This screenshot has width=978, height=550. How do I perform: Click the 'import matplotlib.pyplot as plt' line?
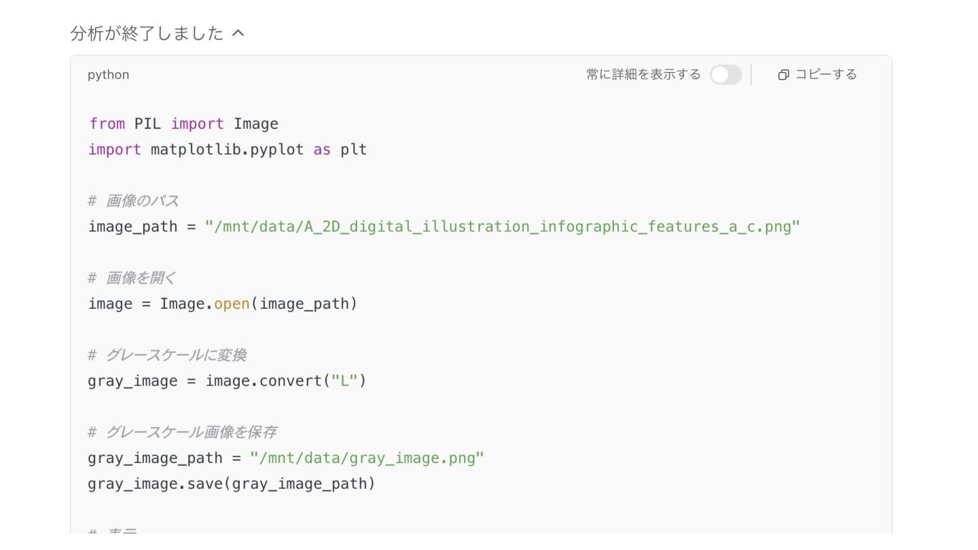click(x=228, y=149)
